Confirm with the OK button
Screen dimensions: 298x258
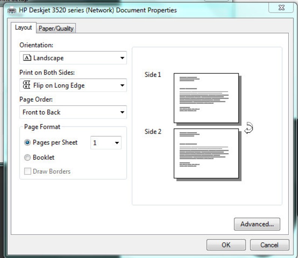tap(226, 245)
